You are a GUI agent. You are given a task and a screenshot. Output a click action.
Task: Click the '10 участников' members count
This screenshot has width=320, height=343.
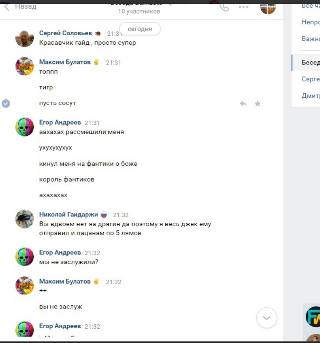139,11
